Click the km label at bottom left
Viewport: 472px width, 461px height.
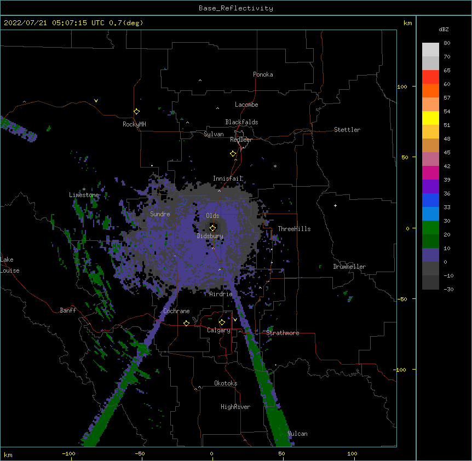pos(8,454)
